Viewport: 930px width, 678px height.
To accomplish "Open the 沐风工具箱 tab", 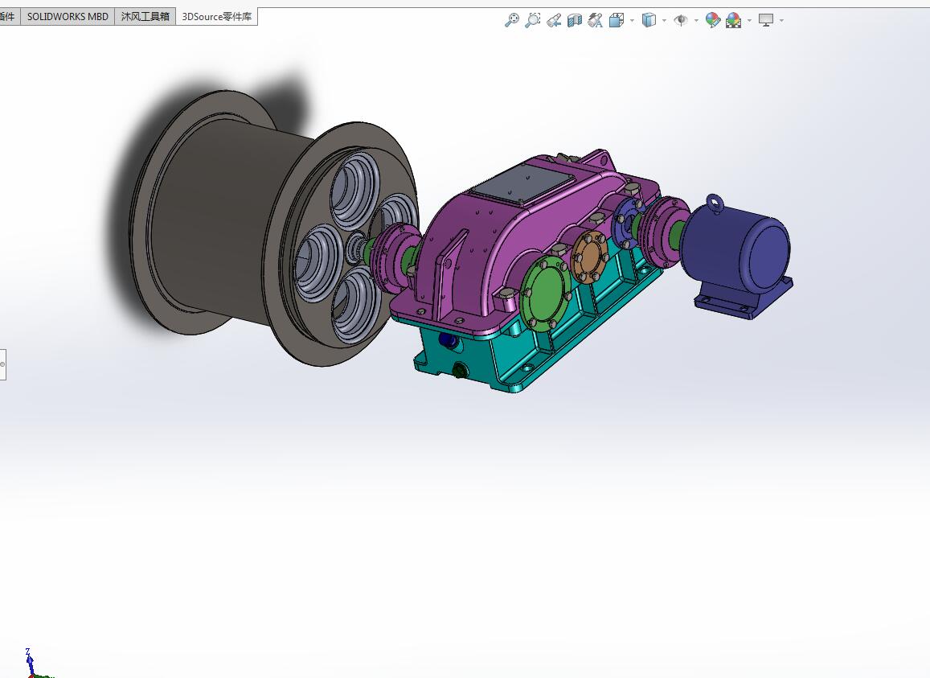I will click(144, 15).
